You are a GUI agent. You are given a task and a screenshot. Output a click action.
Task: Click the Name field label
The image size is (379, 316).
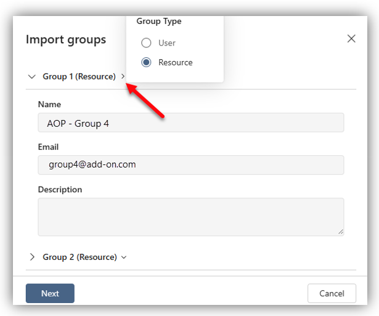(49, 105)
